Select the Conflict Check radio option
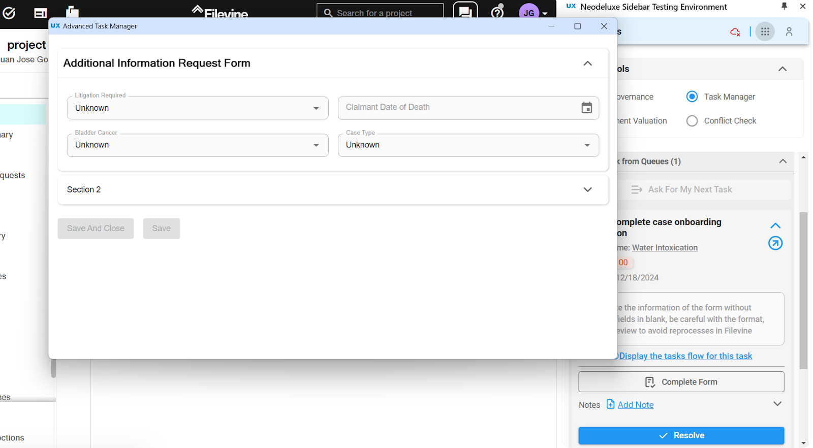The image size is (813, 448). [692, 121]
